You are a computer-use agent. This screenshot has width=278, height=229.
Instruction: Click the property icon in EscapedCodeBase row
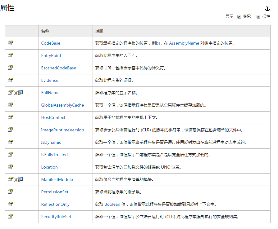[10, 68]
